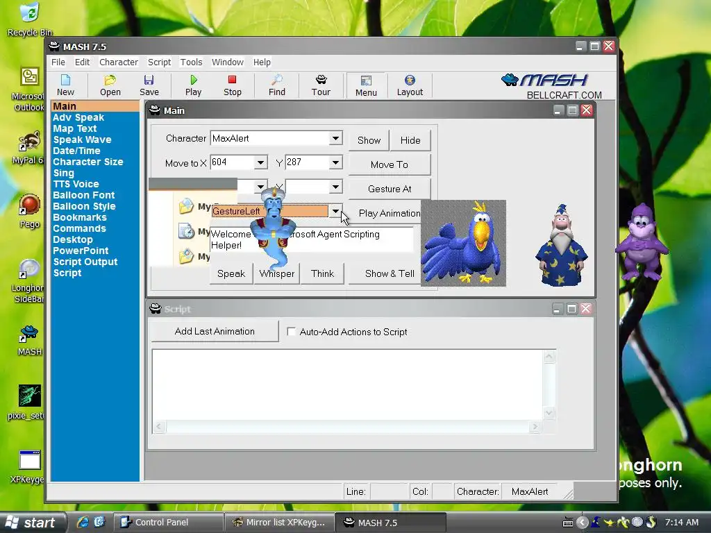Click the Play Animation button
Screen dimensions: 711x533
tap(385, 213)
